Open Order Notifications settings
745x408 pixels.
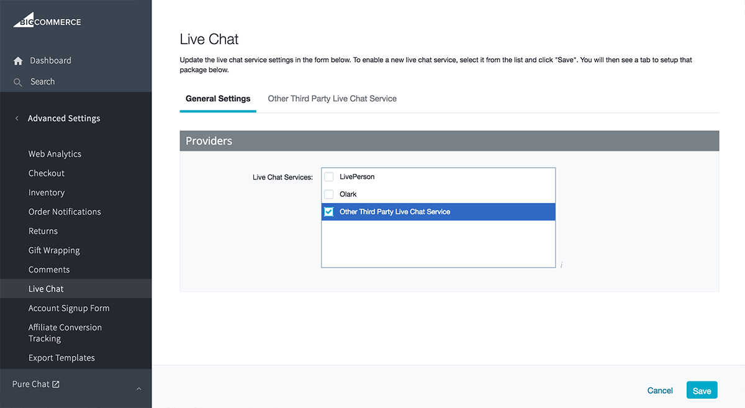(65, 212)
